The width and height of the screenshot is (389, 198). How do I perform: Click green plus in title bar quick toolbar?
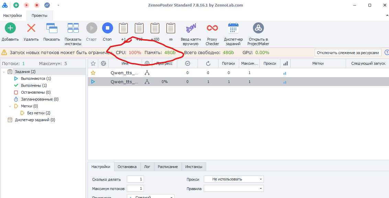coord(16,5)
